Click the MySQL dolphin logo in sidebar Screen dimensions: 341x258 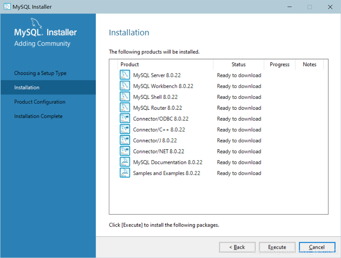36,23
